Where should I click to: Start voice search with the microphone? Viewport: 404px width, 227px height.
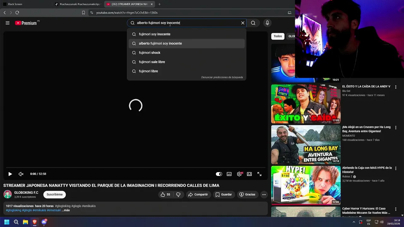[267, 23]
